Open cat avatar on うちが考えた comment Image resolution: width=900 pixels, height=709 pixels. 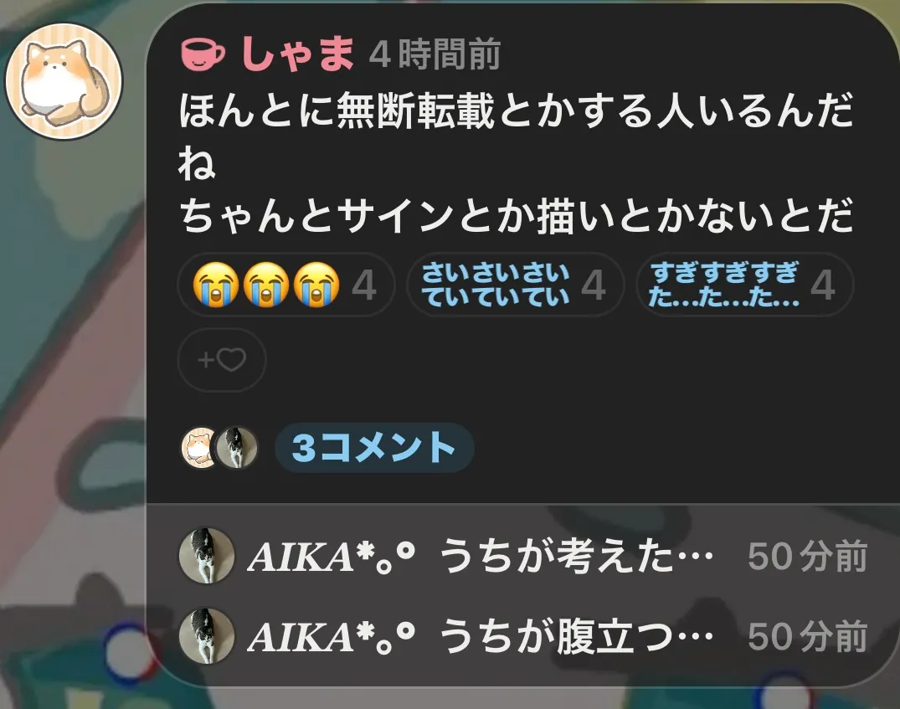point(207,556)
